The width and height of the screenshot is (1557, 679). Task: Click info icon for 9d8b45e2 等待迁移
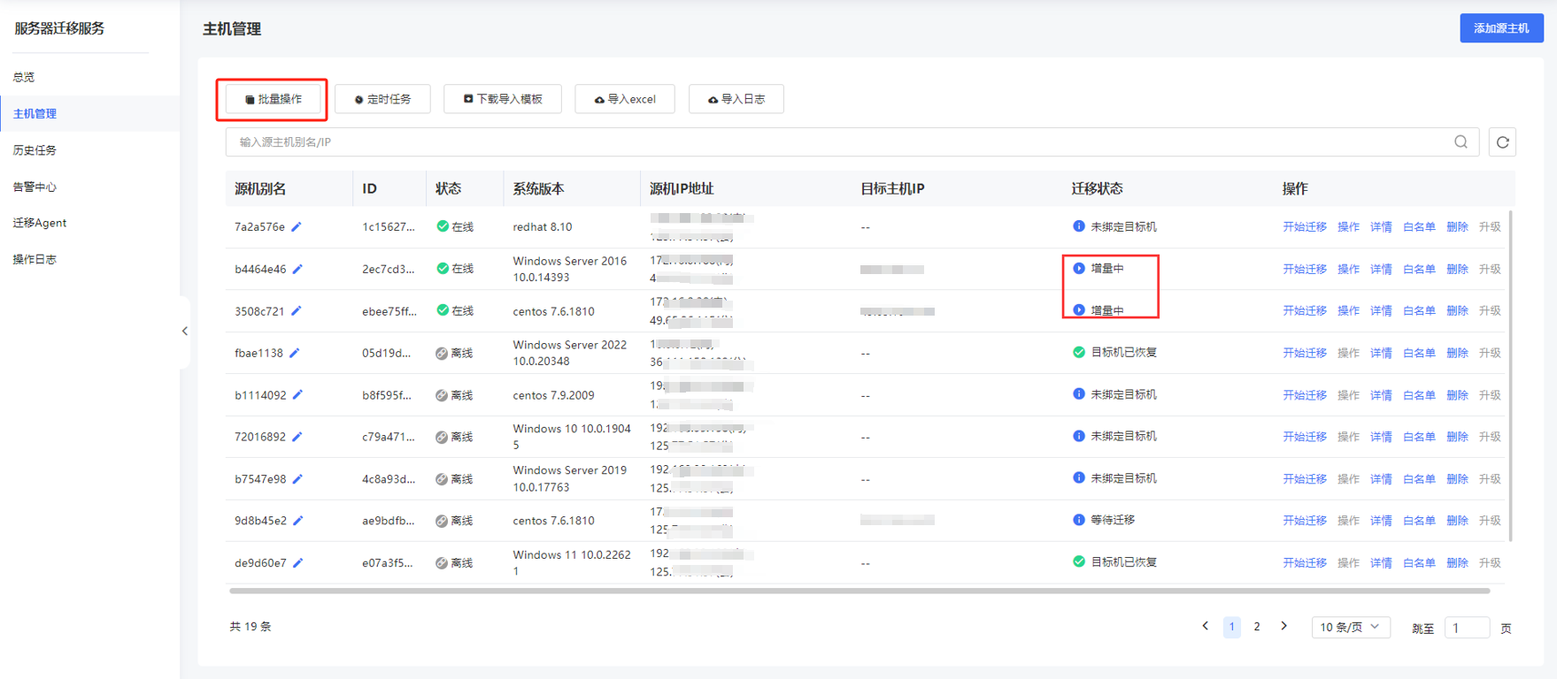(x=1078, y=520)
